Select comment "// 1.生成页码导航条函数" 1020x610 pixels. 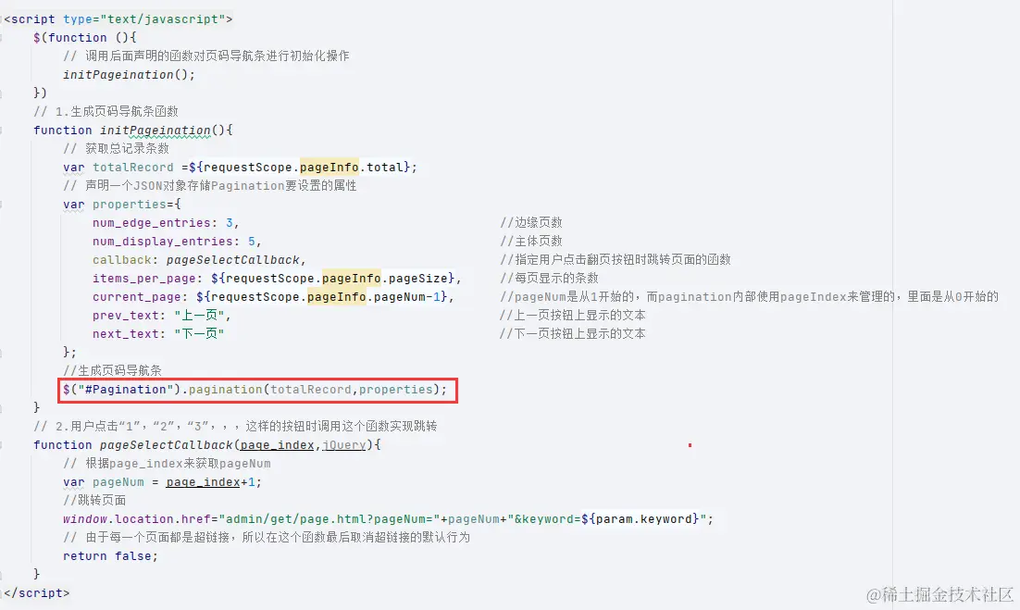coord(106,111)
